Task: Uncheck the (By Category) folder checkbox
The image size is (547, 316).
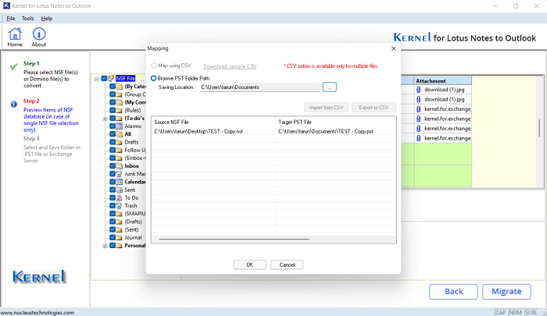Action: (x=113, y=87)
